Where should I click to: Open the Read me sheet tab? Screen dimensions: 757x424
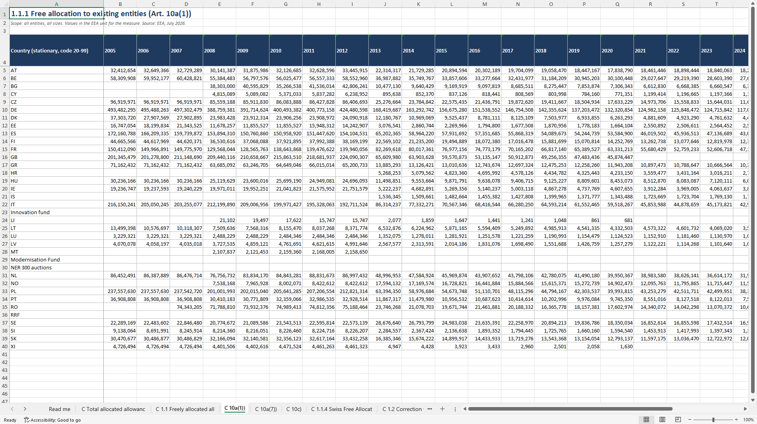pyautogui.click(x=60, y=409)
